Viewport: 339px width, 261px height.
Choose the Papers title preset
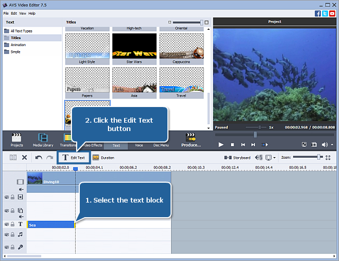(87, 82)
